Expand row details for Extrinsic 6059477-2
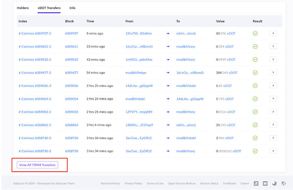The width and height of the screenshot is (293, 190). point(273,73)
